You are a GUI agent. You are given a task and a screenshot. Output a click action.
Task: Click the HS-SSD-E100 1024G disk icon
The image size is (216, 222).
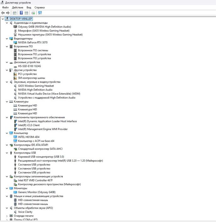[15, 66]
